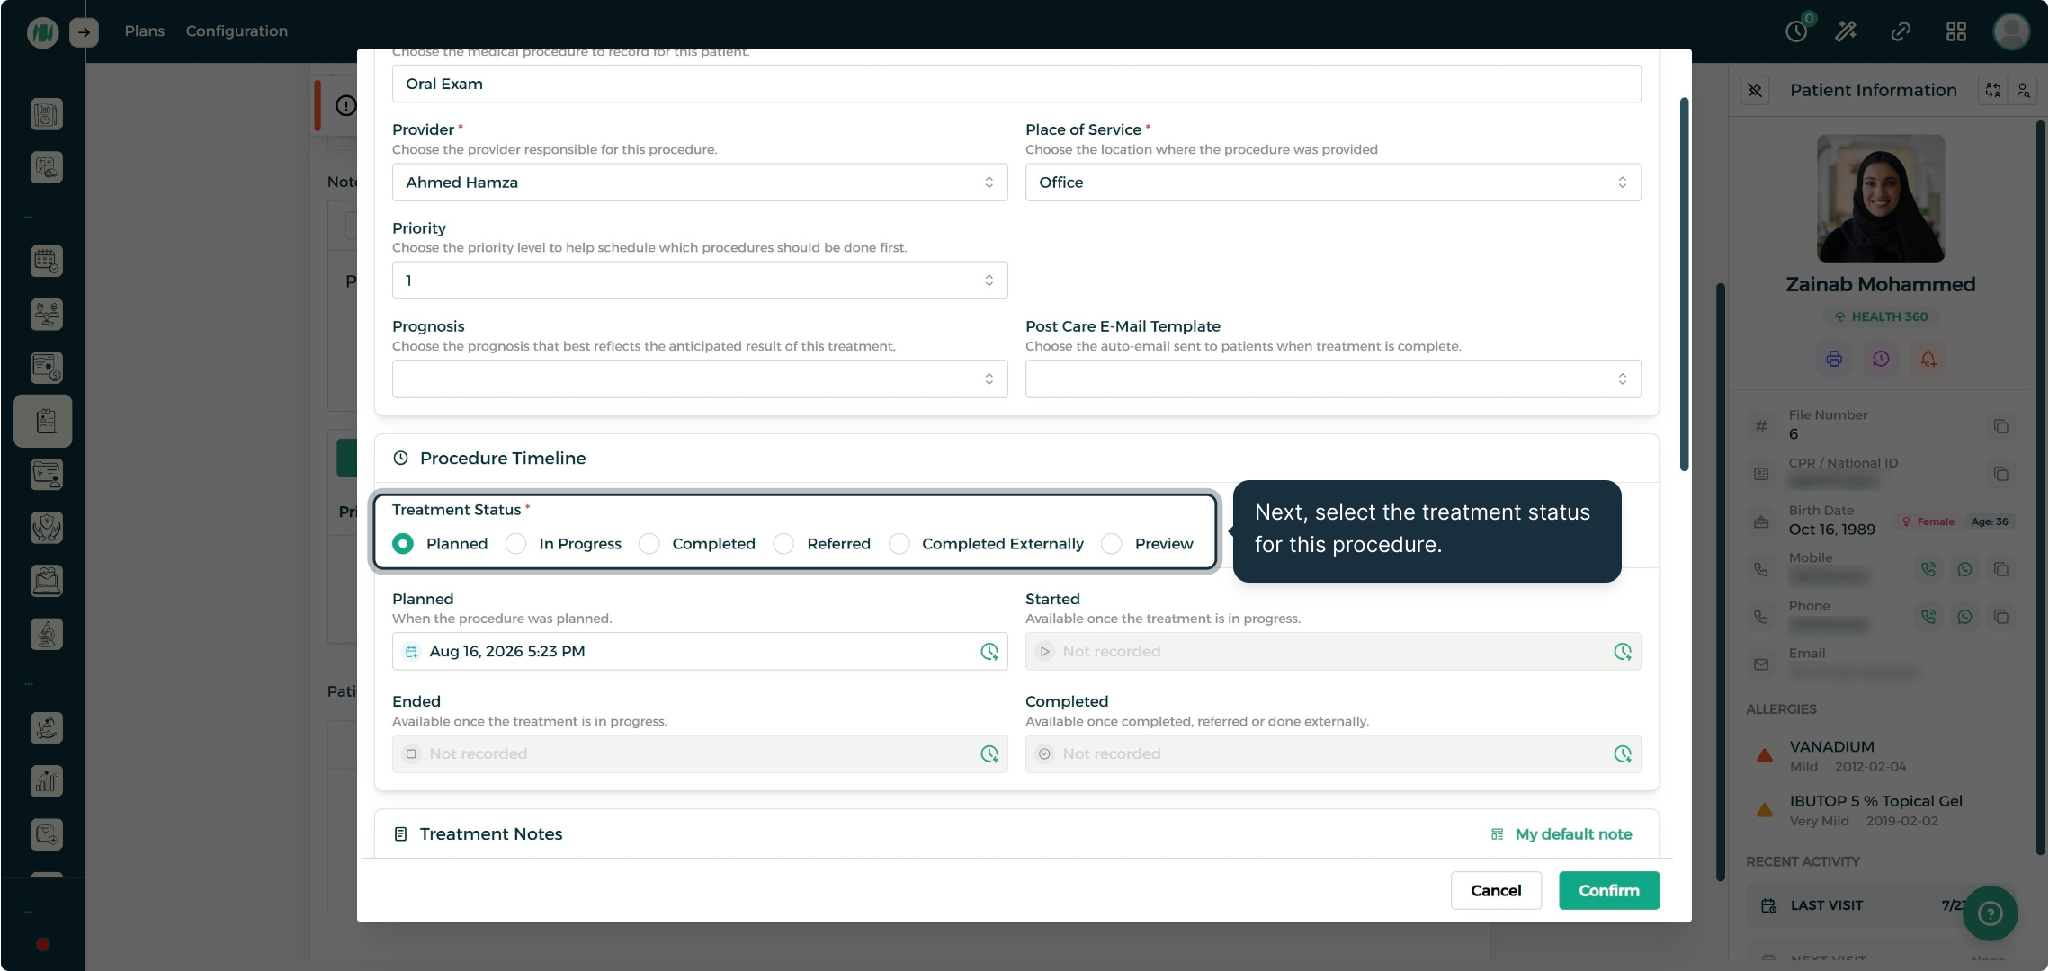This screenshot has height=971, width=2049.
Task: Click the Ended date field
Action: tap(700, 754)
